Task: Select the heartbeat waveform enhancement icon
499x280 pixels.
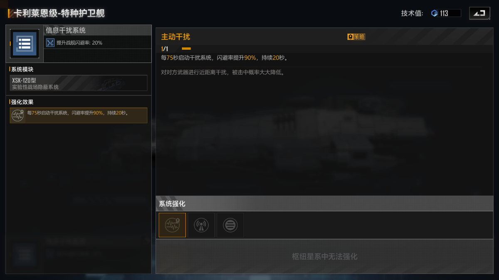Action: 172,225
